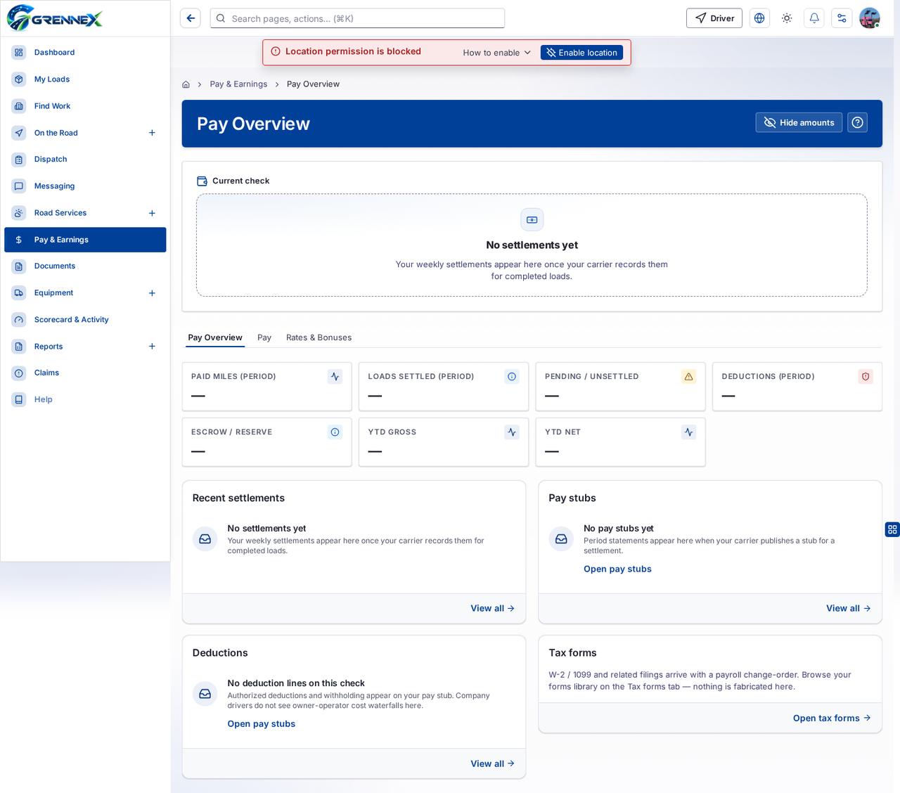Click the Location permission is blocked text
The height and width of the screenshot is (793, 900).
353,51
